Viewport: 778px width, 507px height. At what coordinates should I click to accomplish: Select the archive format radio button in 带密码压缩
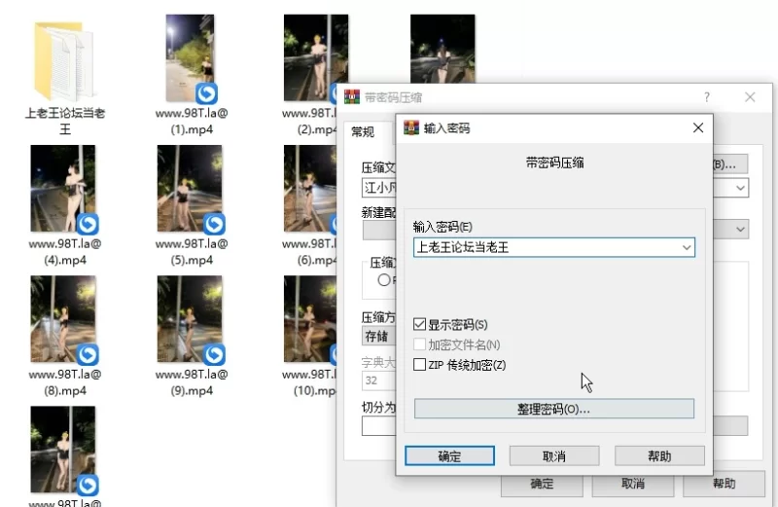pos(383,280)
